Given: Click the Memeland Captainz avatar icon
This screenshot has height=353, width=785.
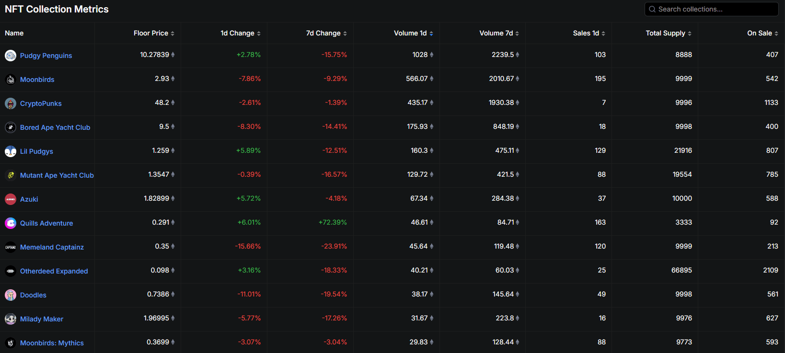Looking at the screenshot, I should click(11, 247).
